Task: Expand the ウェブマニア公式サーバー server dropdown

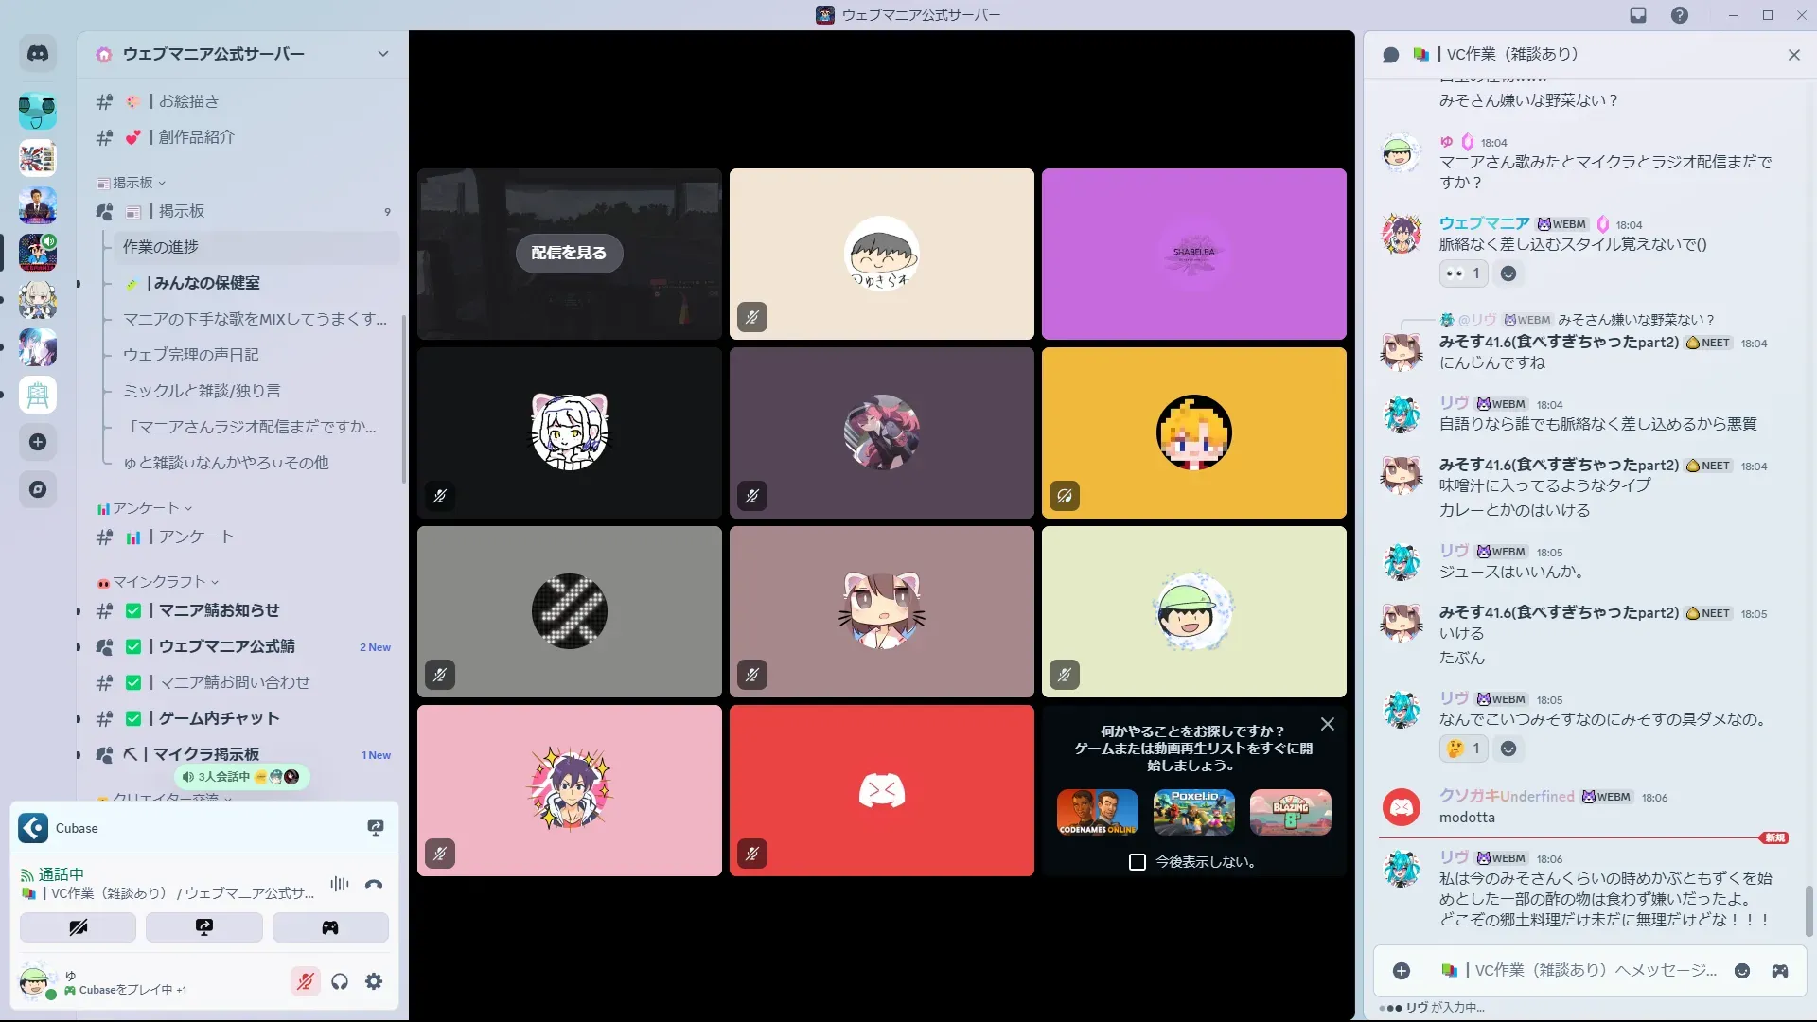Action: (382, 54)
